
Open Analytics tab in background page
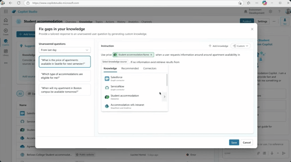click(x=133, y=22)
